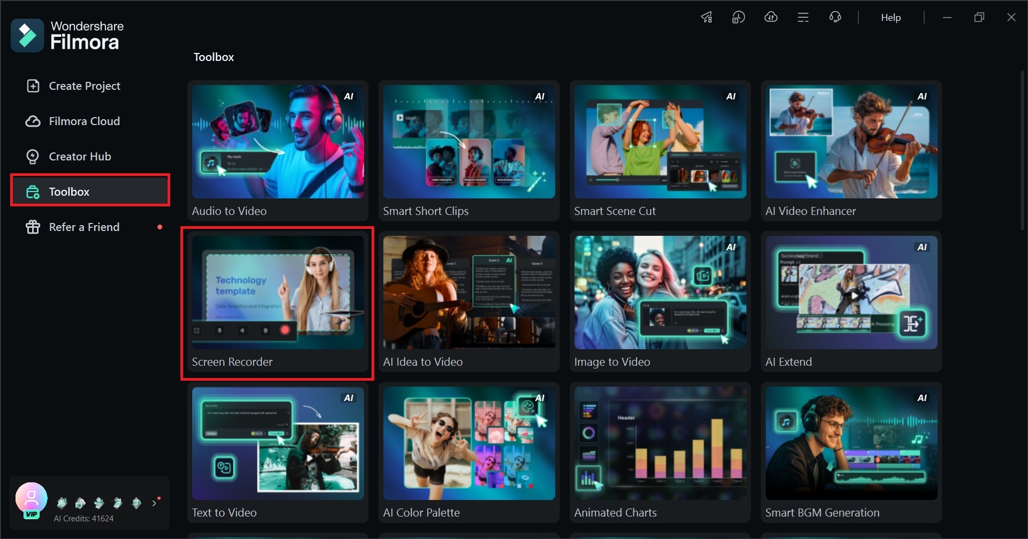
Task: Click the Toolbox briefcase icon
Action: pyautogui.click(x=33, y=191)
